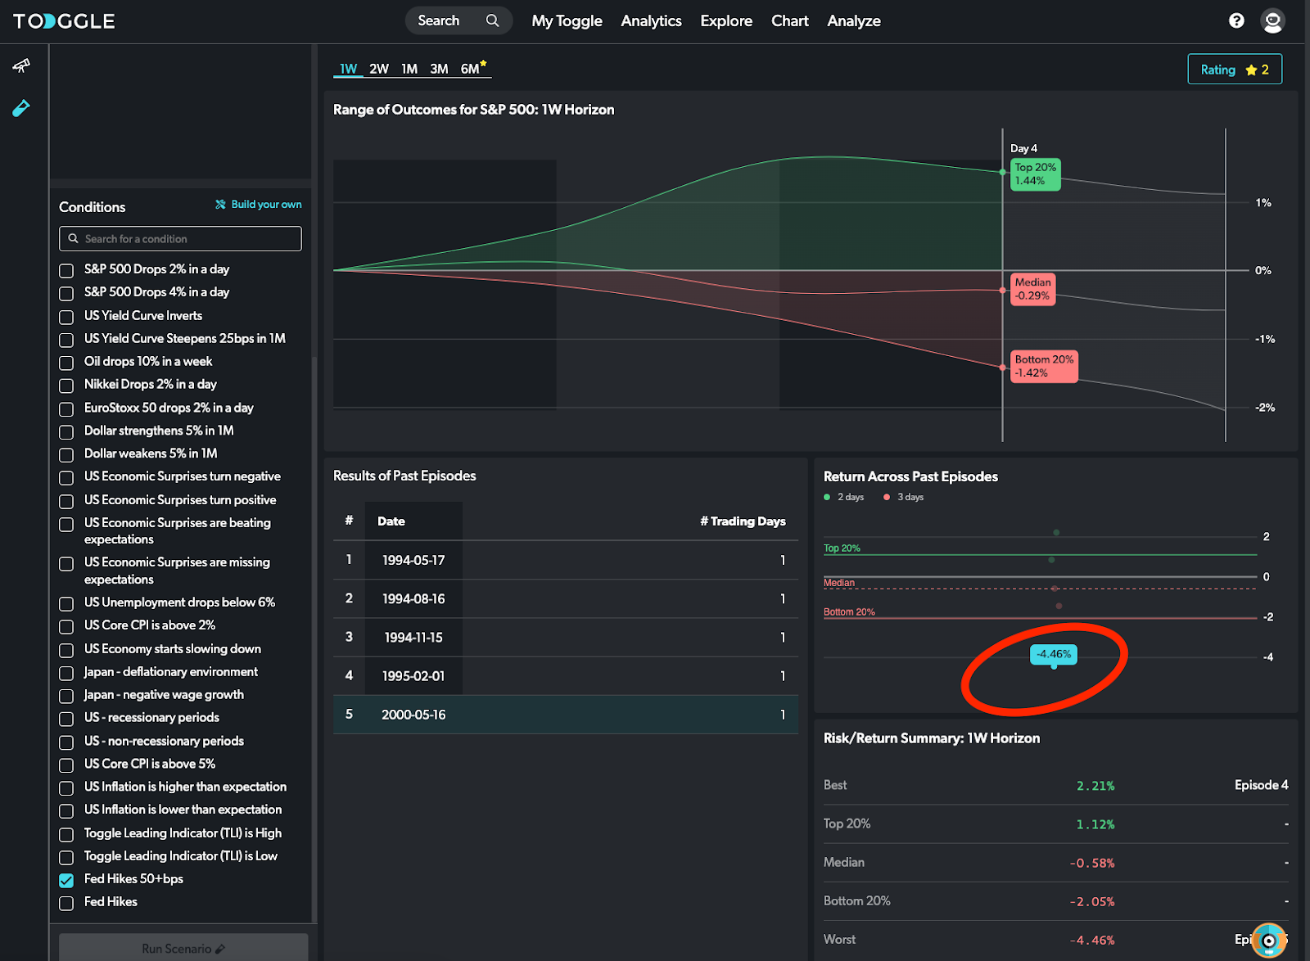Check US - non-recessionary periods

pos(66,742)
